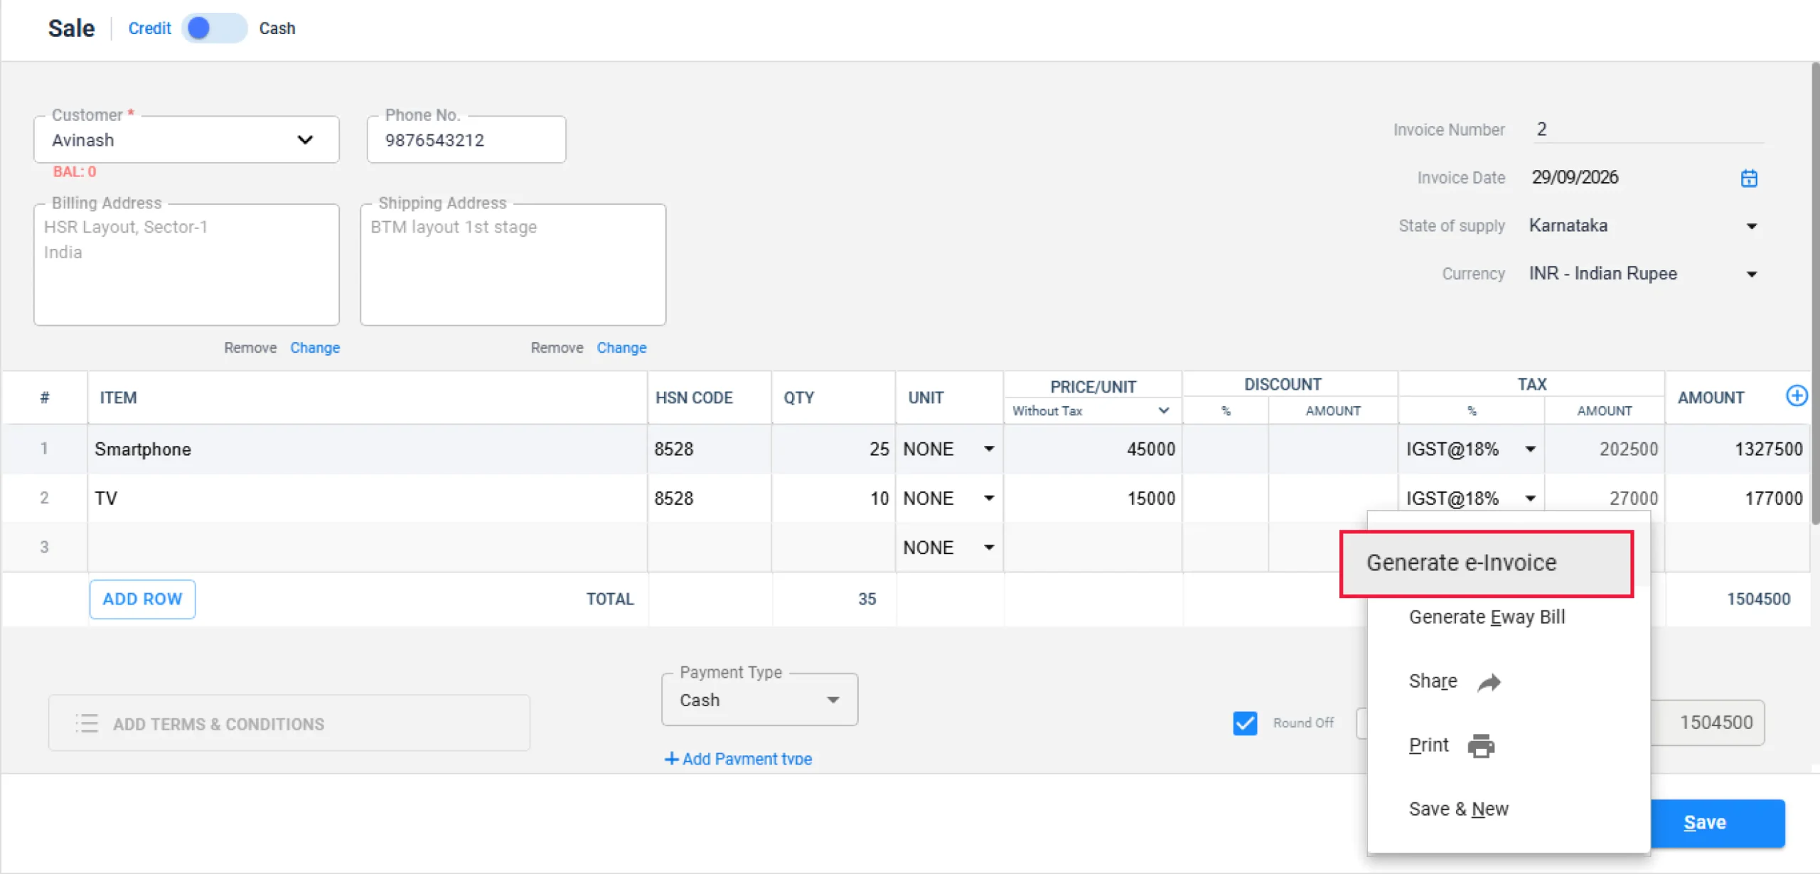Click the plus icon before Add Payment type

[671, 759]
